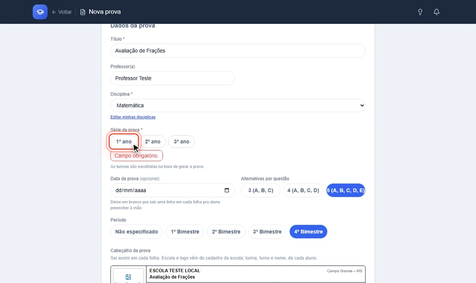This screenshot has height=283, width=476.
Task: Choose 4 (A, B, C, D) alternatives option
Action: click(303, 190)
